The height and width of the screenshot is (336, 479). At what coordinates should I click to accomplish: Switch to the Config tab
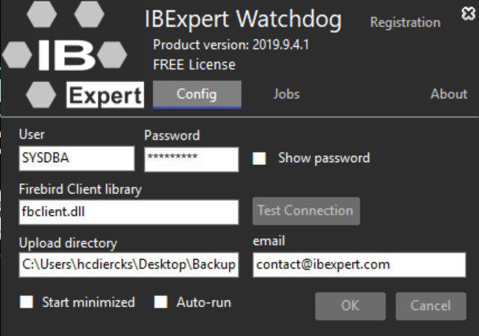[197, 94]
